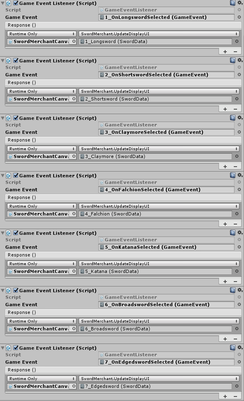This screenshot has height=401, width=244.
Task: Open gear settings menu of 2_OnShortswordSelected listener
Action: [240, 60]
